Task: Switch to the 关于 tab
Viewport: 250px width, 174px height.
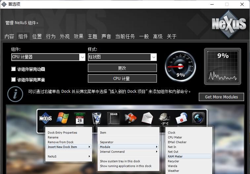Action: (x=171, y=36)
